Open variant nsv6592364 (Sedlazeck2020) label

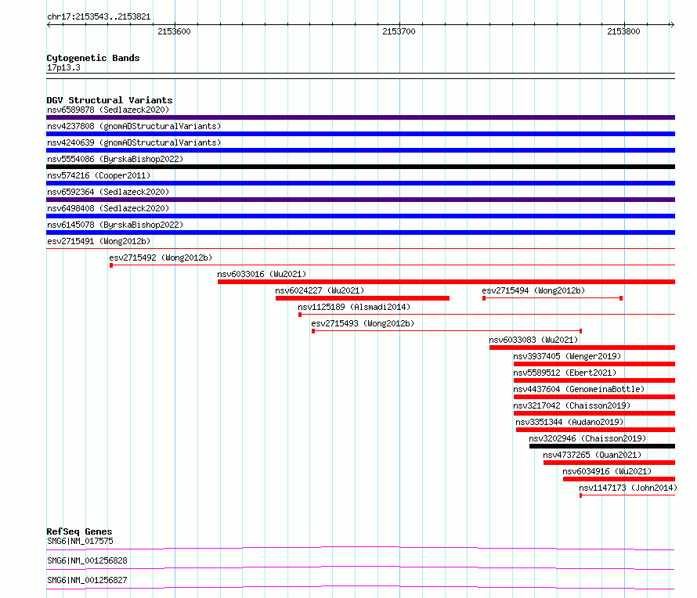(x=108, y=192)
